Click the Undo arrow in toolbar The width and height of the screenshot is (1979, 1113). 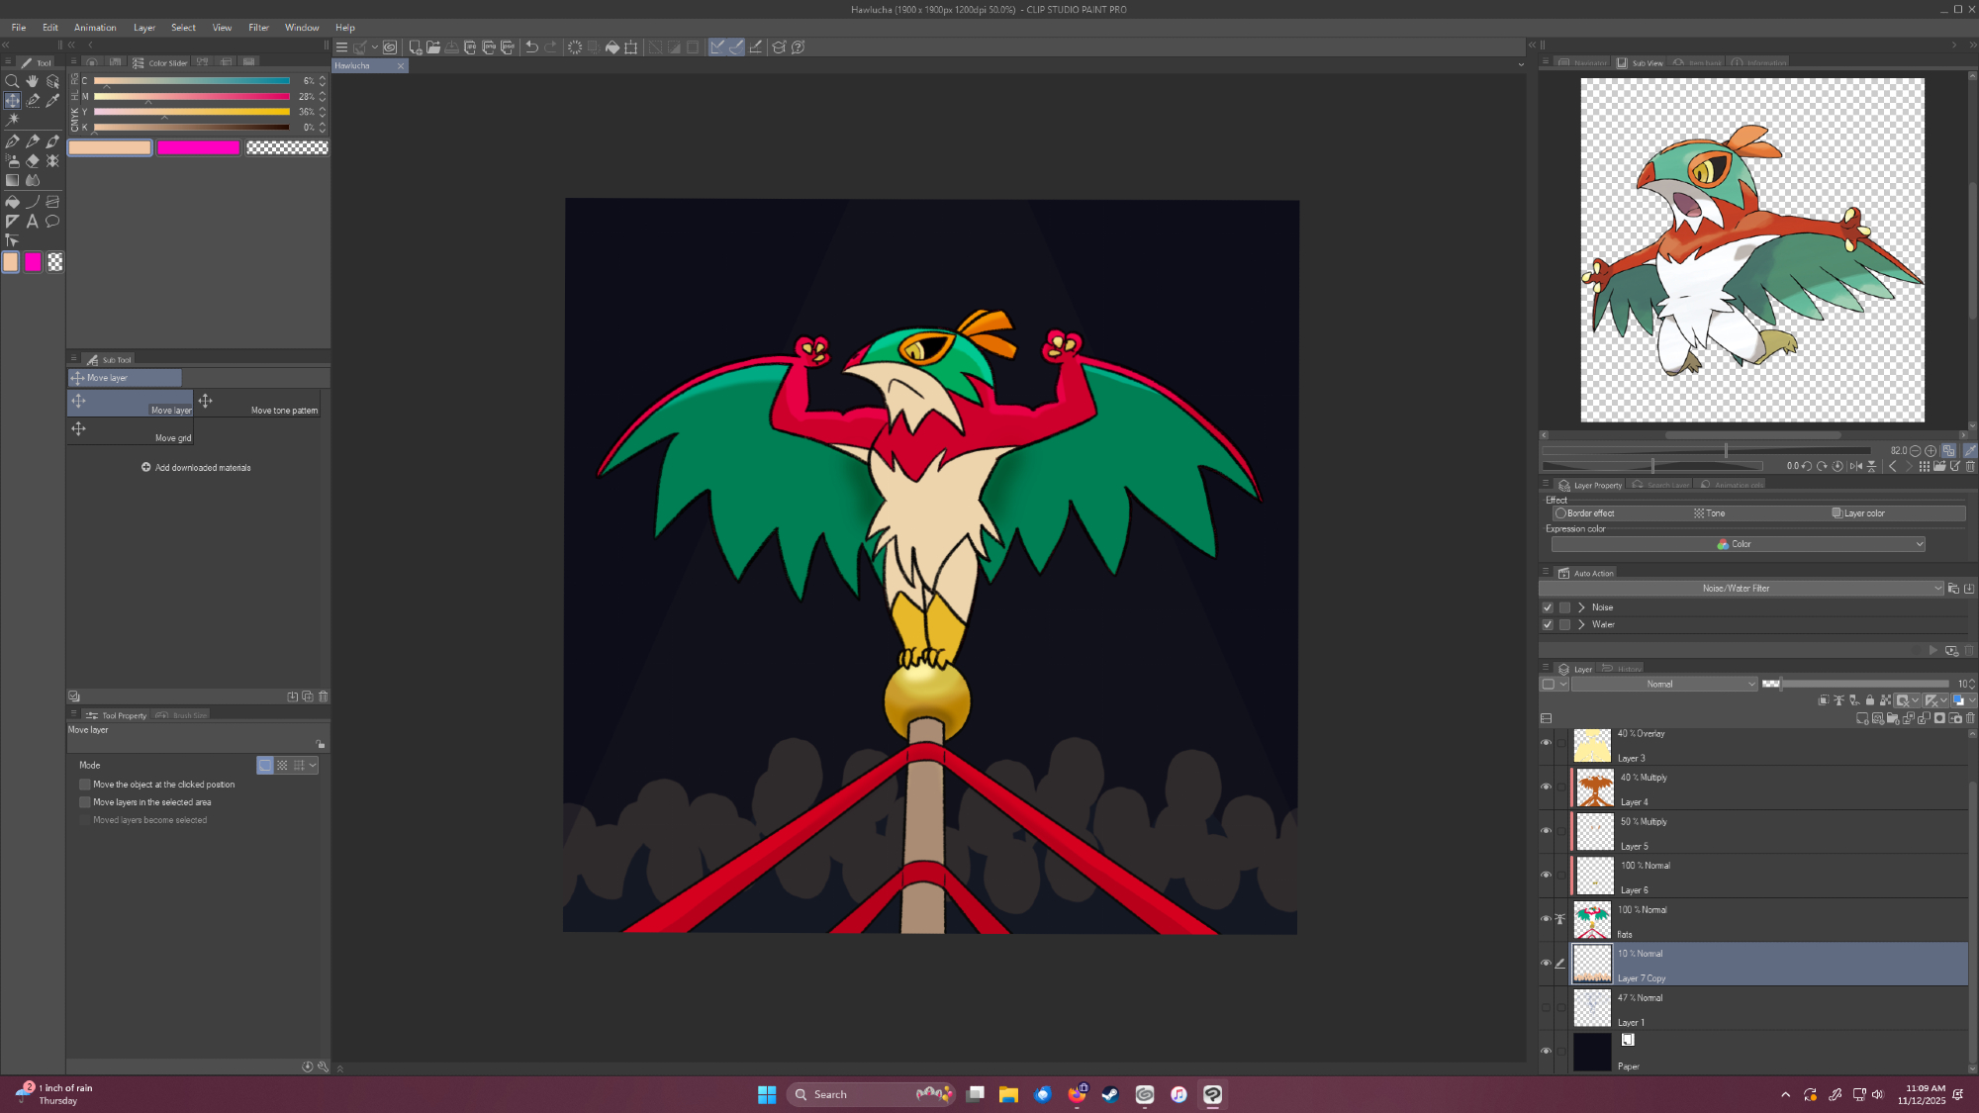point(531,46)
